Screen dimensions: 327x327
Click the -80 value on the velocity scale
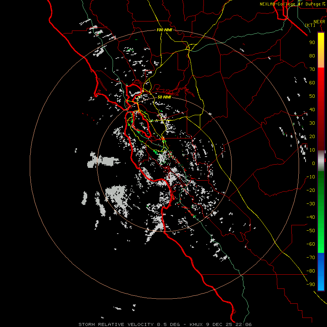coord(311,271)
